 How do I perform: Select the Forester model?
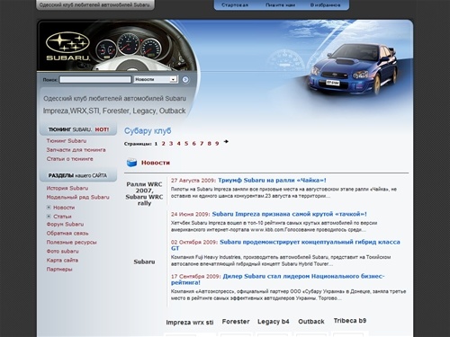(236, 322)
